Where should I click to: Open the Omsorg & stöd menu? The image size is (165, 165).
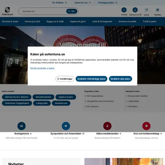[x=32, y=21]
